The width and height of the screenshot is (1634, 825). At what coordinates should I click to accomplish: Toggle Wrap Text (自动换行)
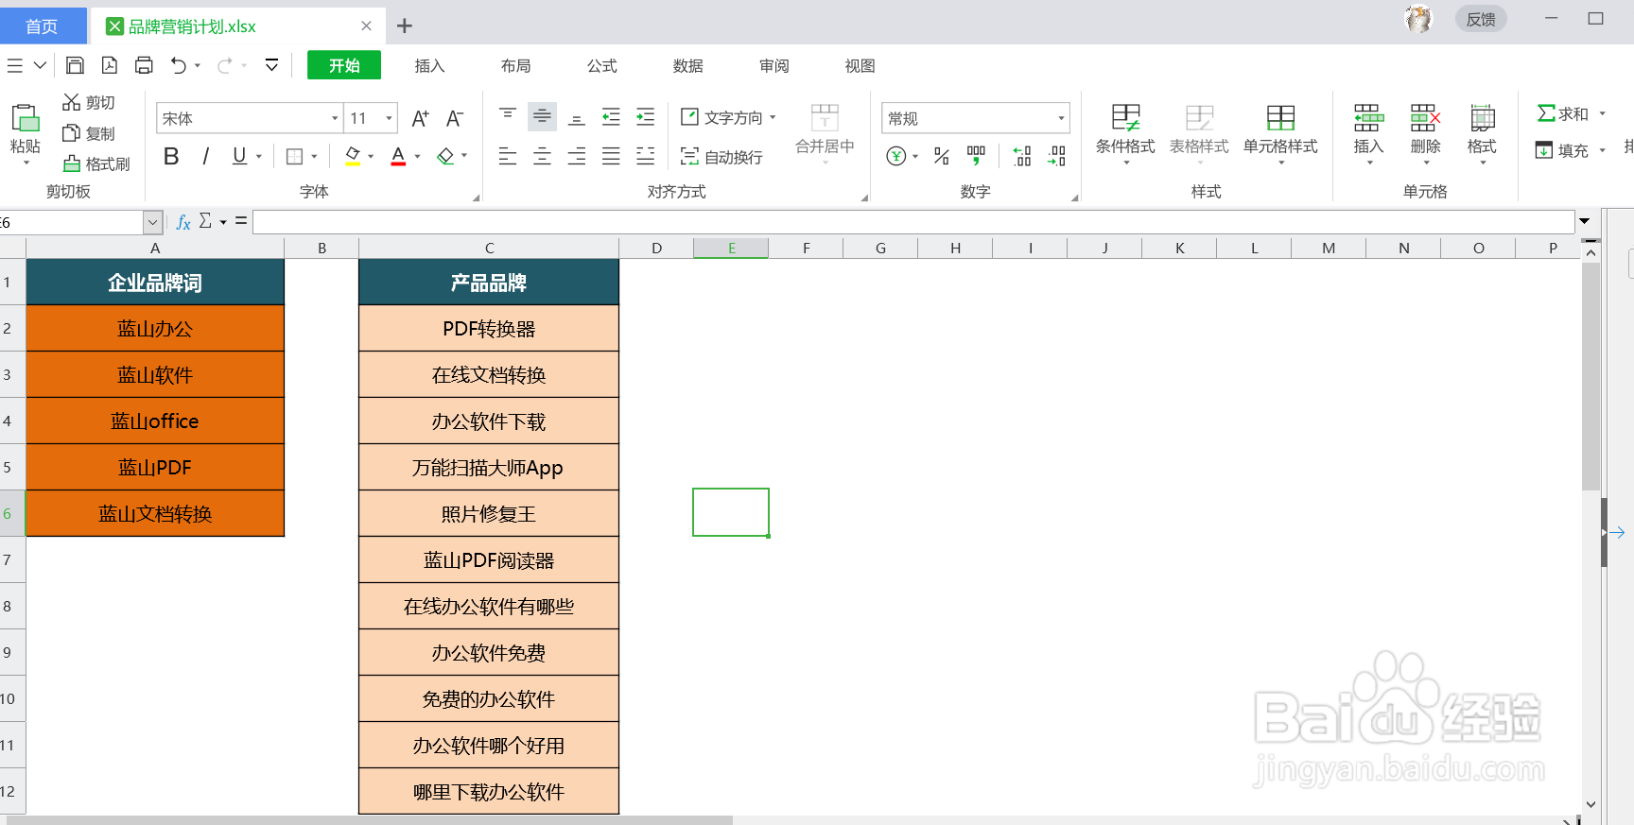point(721,157)
